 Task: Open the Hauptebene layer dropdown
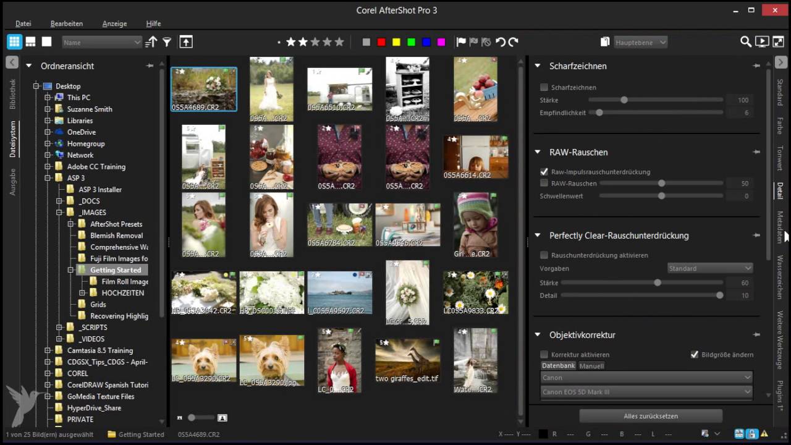(x=641, y=42)
